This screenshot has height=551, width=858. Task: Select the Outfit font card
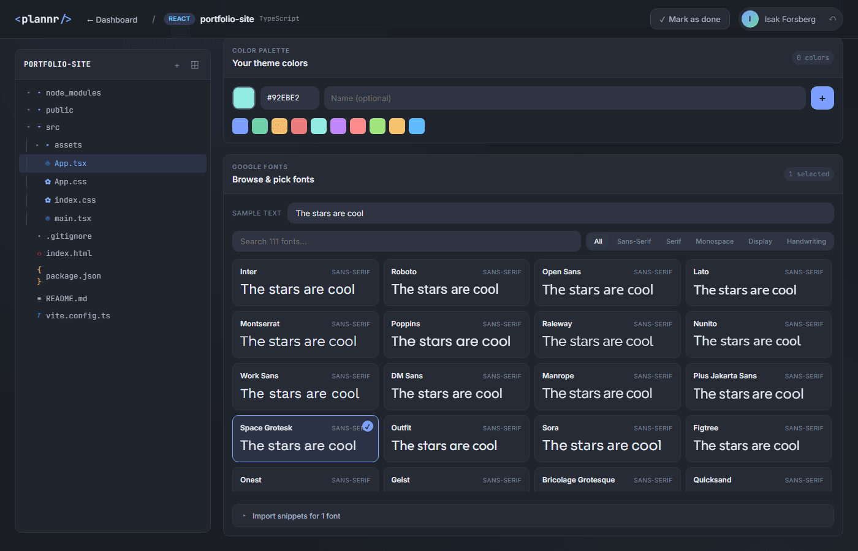click(x=456, y=438)
